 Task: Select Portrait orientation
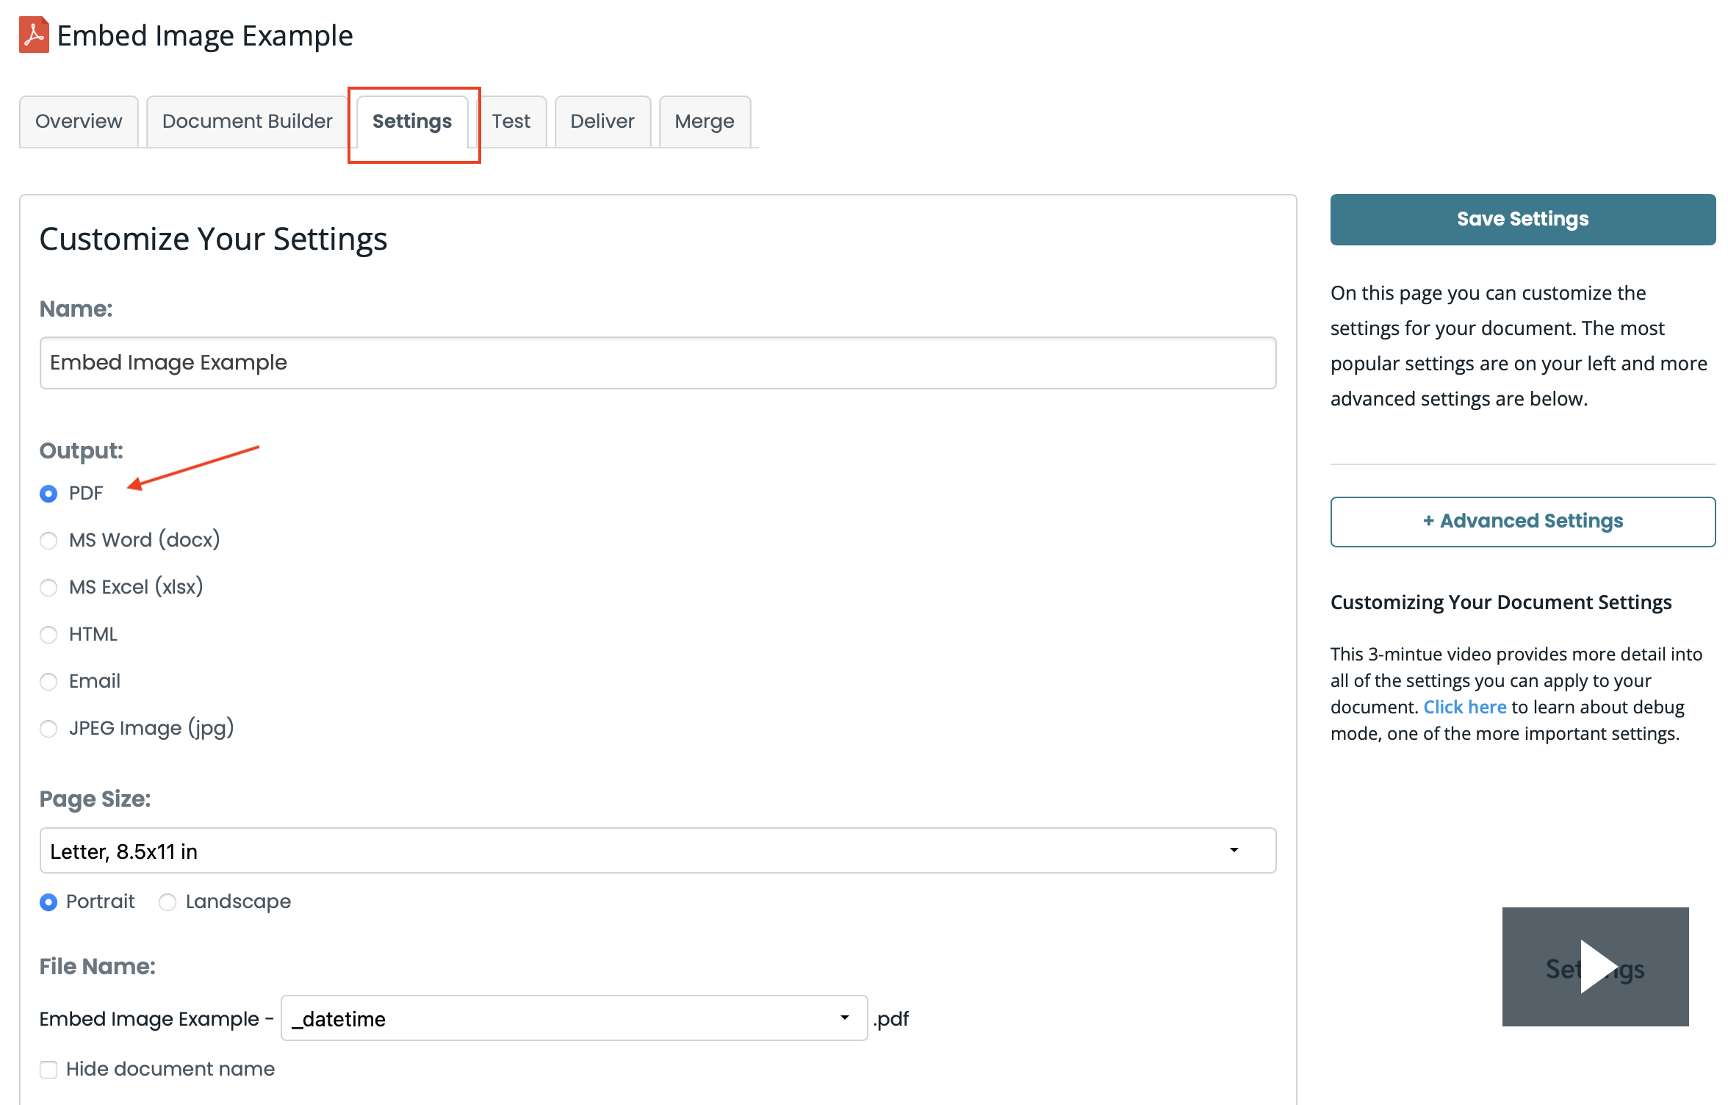coord(48,902)
